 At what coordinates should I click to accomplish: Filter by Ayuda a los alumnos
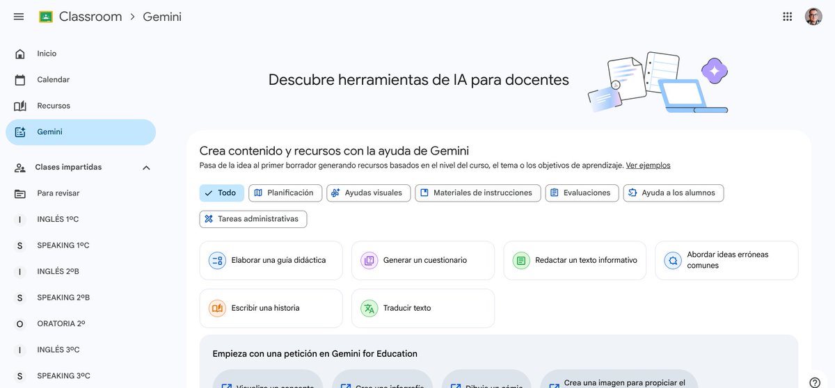674,193
